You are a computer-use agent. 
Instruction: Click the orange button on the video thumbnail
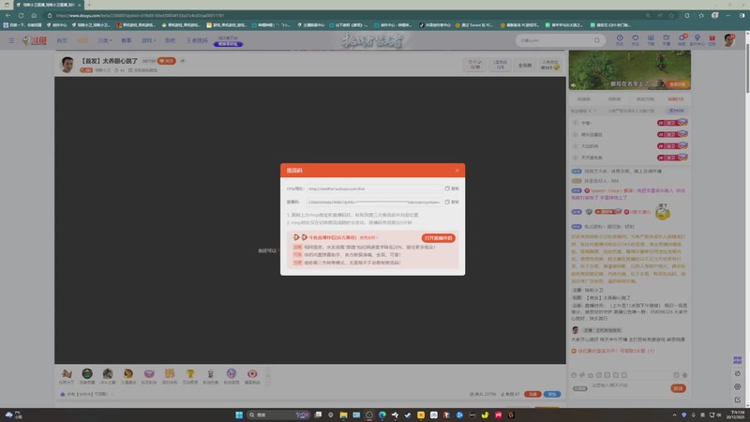point(677,84)
